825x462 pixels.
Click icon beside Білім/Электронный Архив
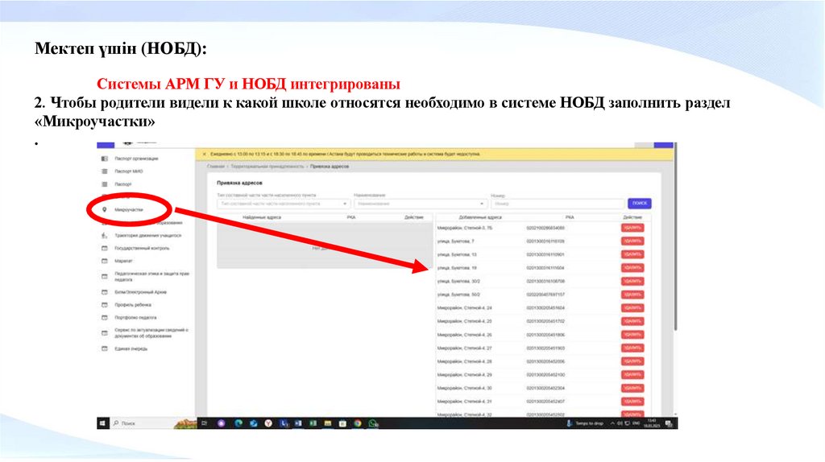104,292
